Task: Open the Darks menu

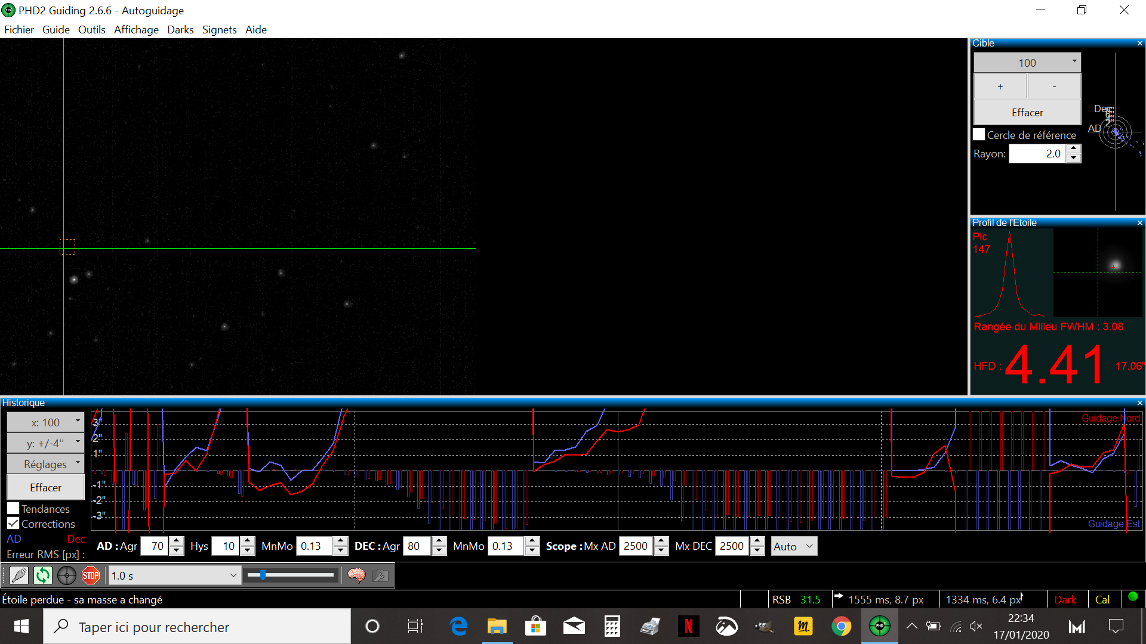Action: pos(180,30)
